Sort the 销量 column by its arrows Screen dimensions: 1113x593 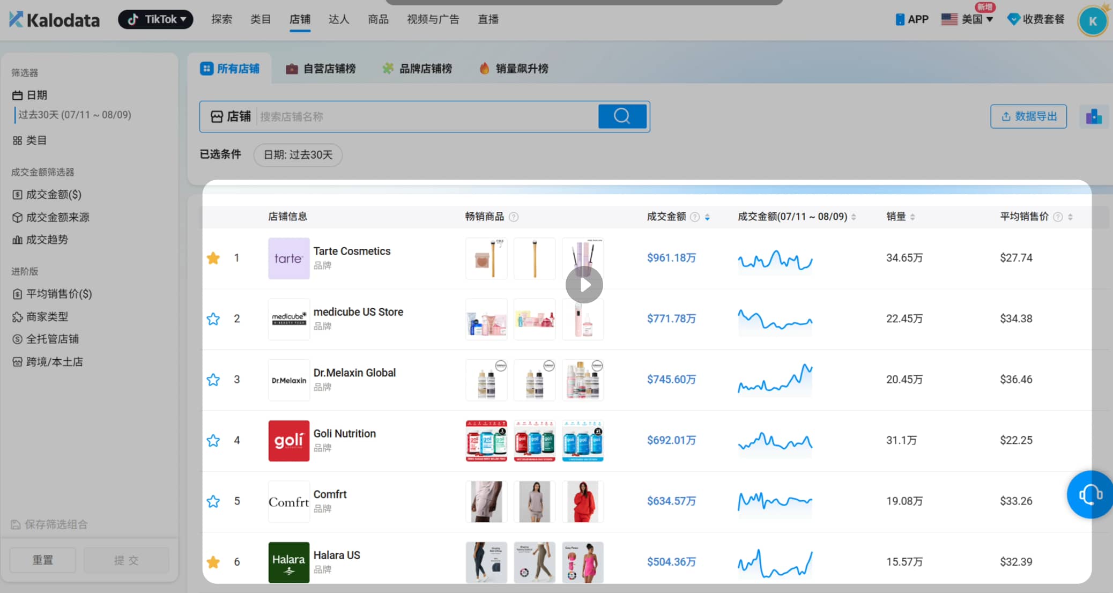point(914,217)
